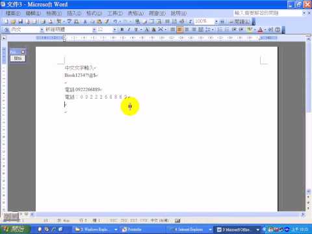Screen dimensions: 312x234
Task: Open the 視窗 (Window) menu
Action: [157, 14]
